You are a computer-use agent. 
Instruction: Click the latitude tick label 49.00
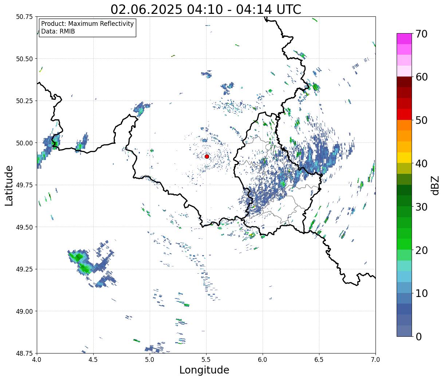(24, 311)
